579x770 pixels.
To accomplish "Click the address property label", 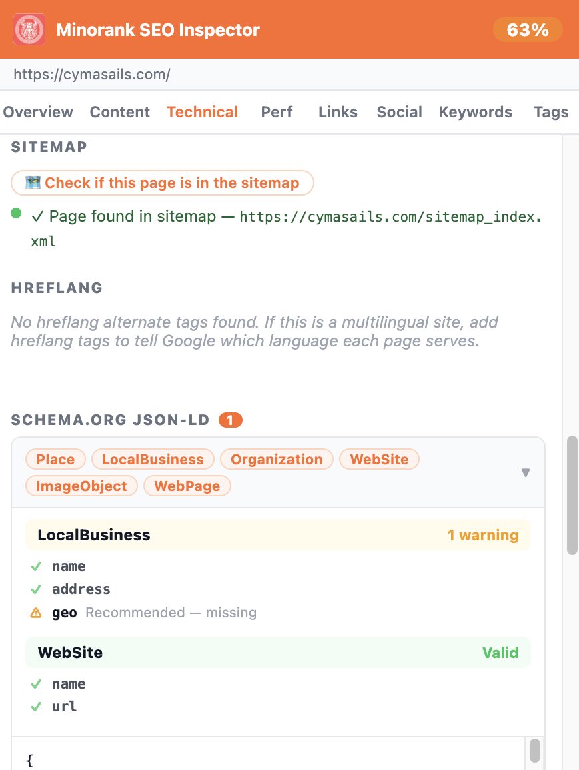I will pyautogui.click(x=81, y=589).
